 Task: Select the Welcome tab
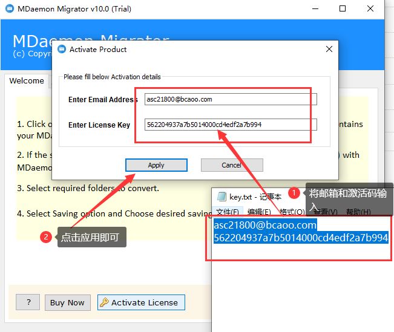coord(27,81)
